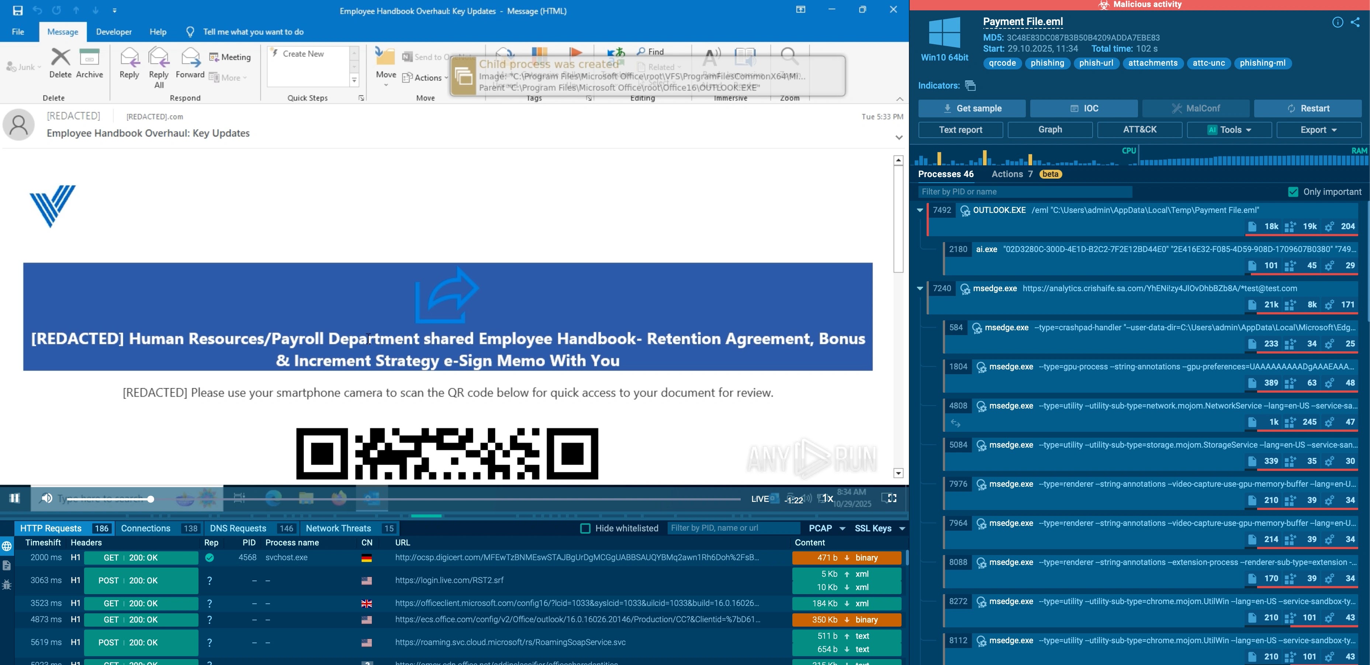Open the Export dropdown
This screenshot has width=1370, height=665.
pyautogui.click(x=1319, y=130)
